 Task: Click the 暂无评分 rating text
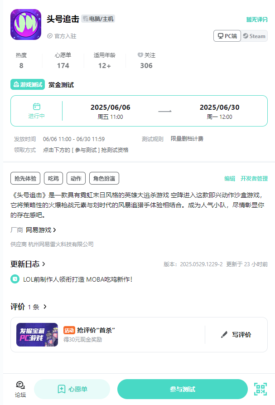257,20
